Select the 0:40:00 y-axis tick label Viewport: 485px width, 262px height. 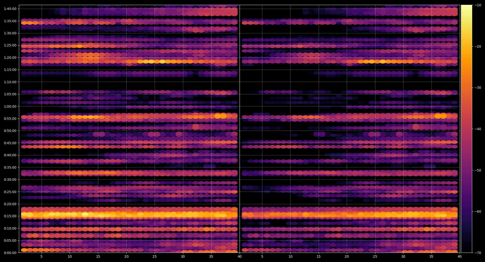click(10, 155)
